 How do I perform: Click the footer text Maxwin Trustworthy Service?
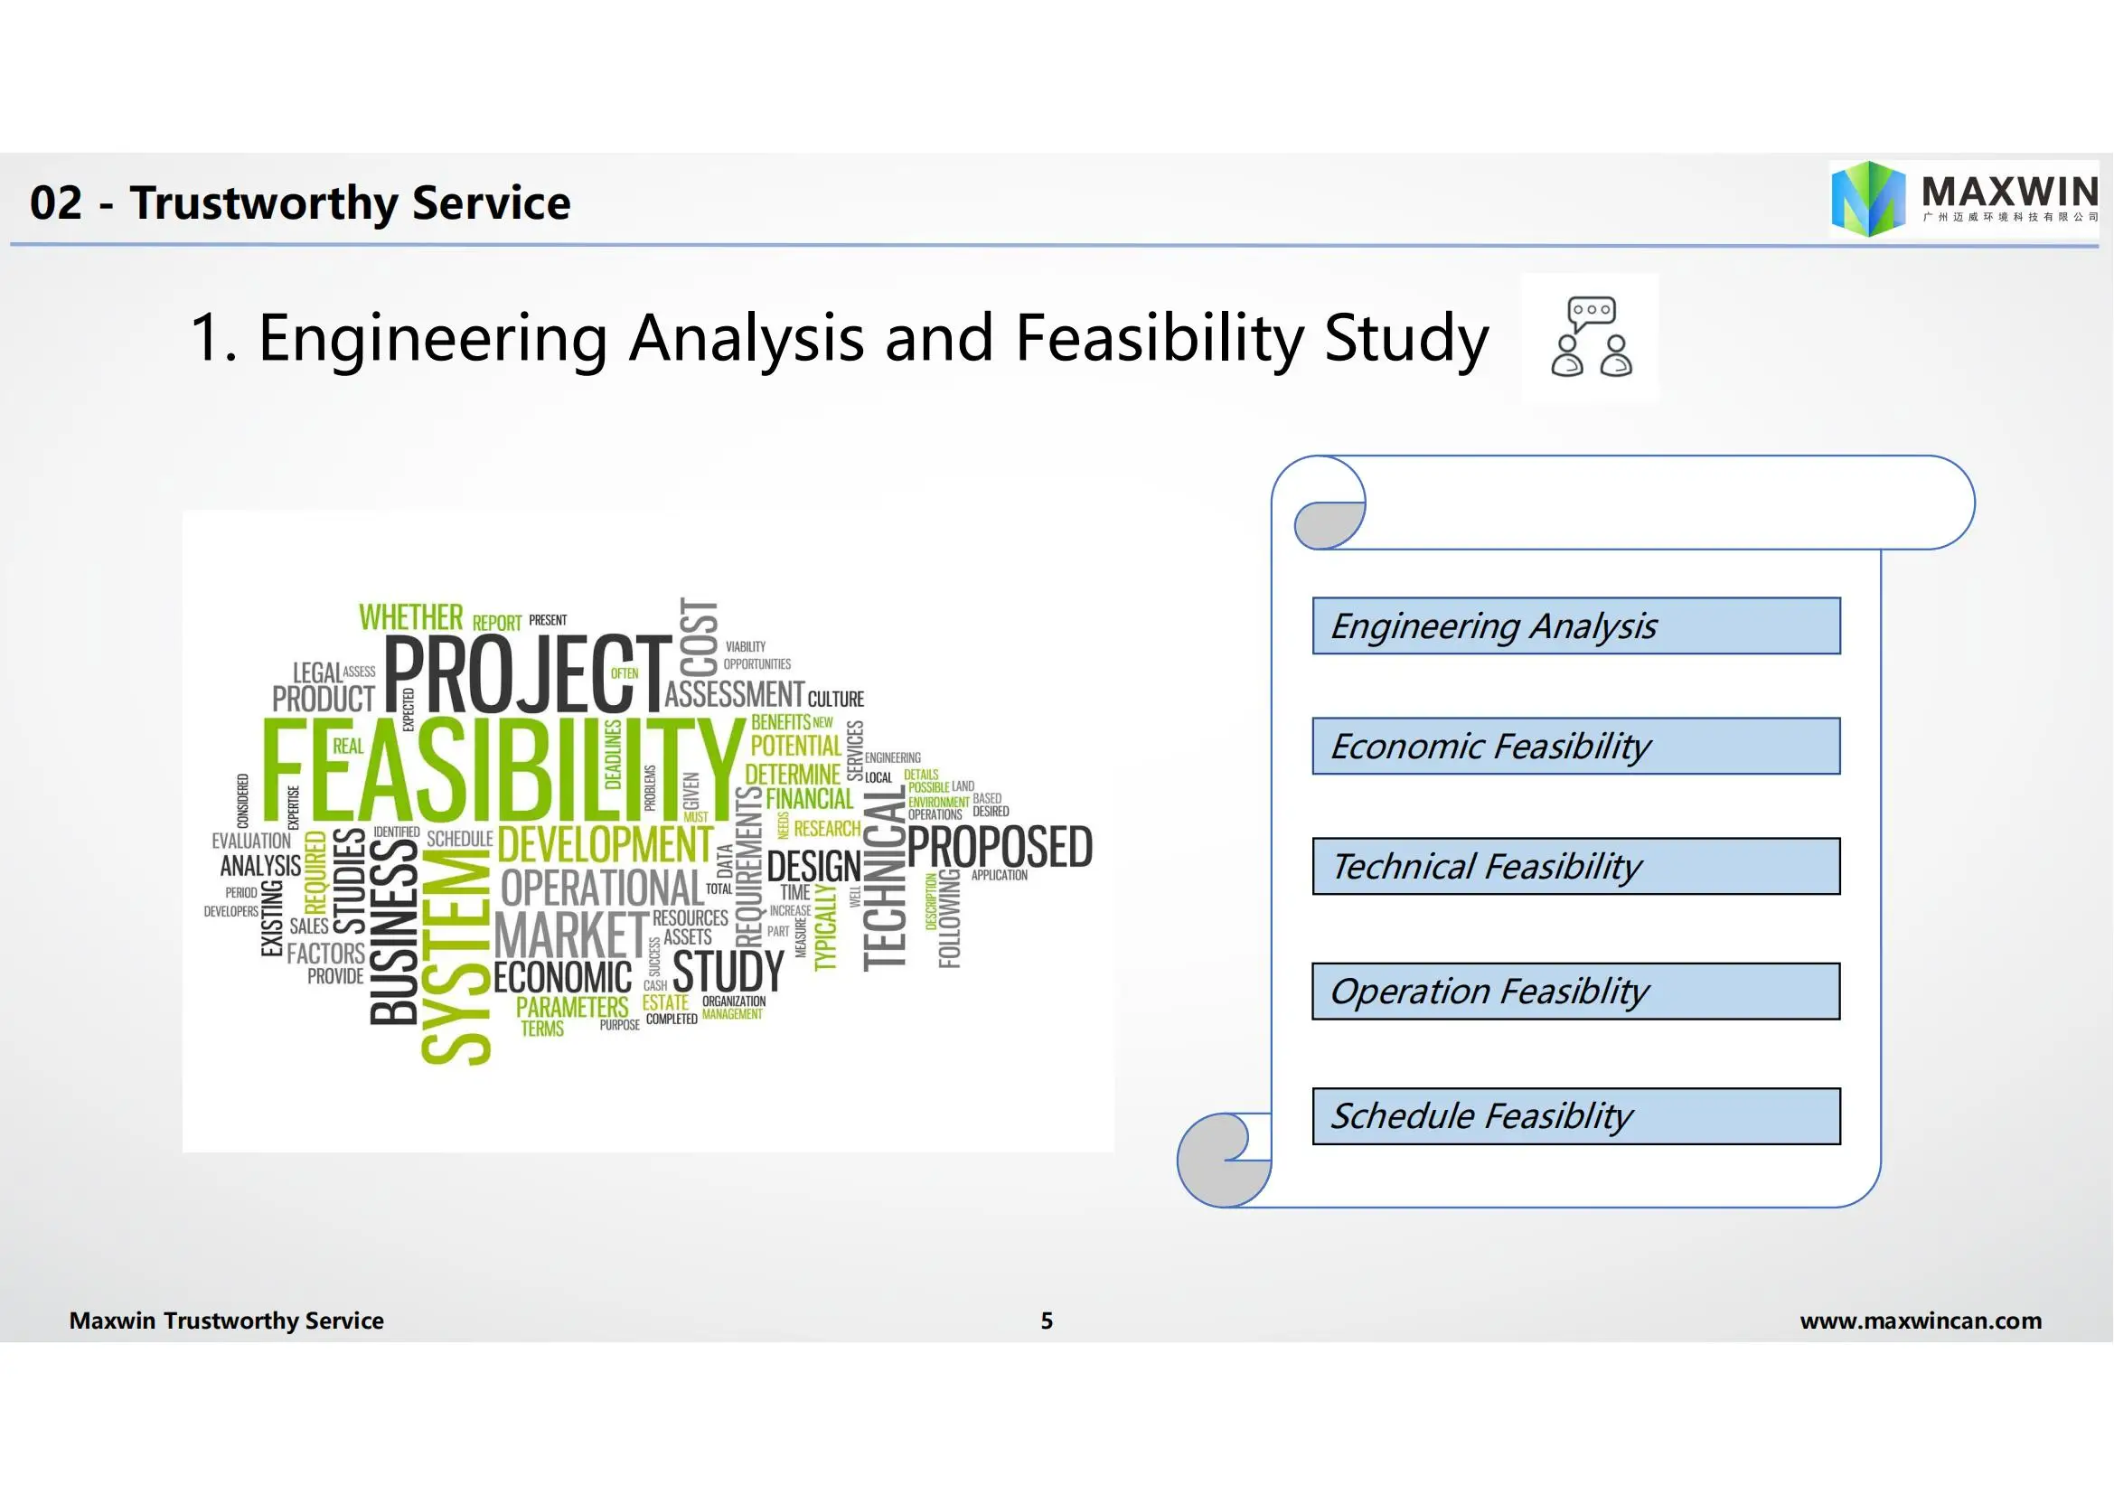pos(227,1321)
